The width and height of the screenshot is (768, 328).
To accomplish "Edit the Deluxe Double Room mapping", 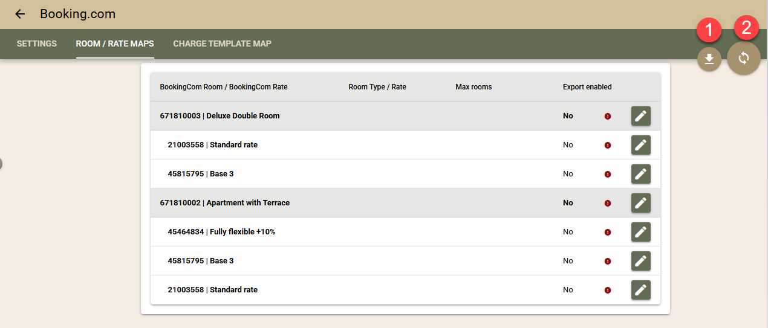I will click(x=641, y=116).
